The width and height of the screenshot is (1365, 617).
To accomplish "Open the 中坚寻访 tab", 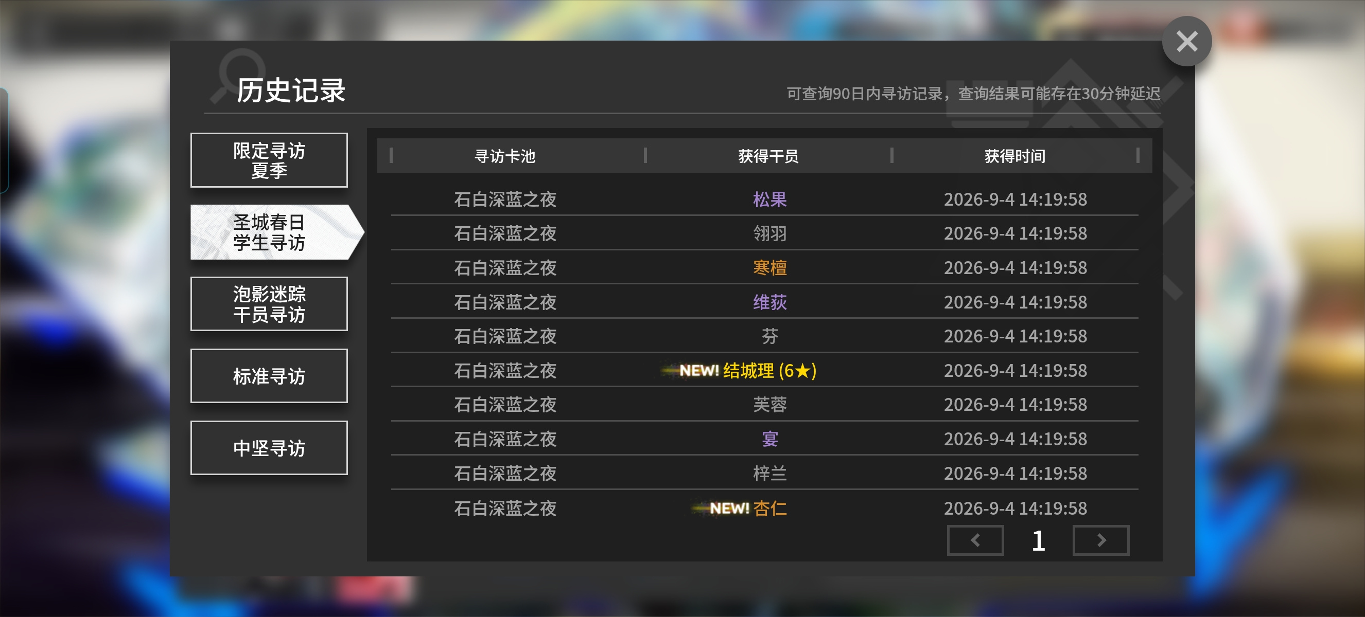I will (269, 448).
